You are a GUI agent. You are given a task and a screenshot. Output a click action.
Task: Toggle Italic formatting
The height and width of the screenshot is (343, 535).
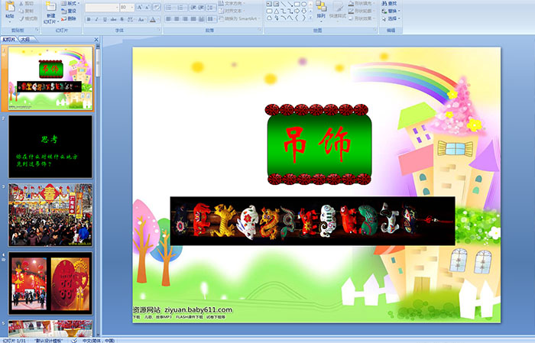[96, 19]
